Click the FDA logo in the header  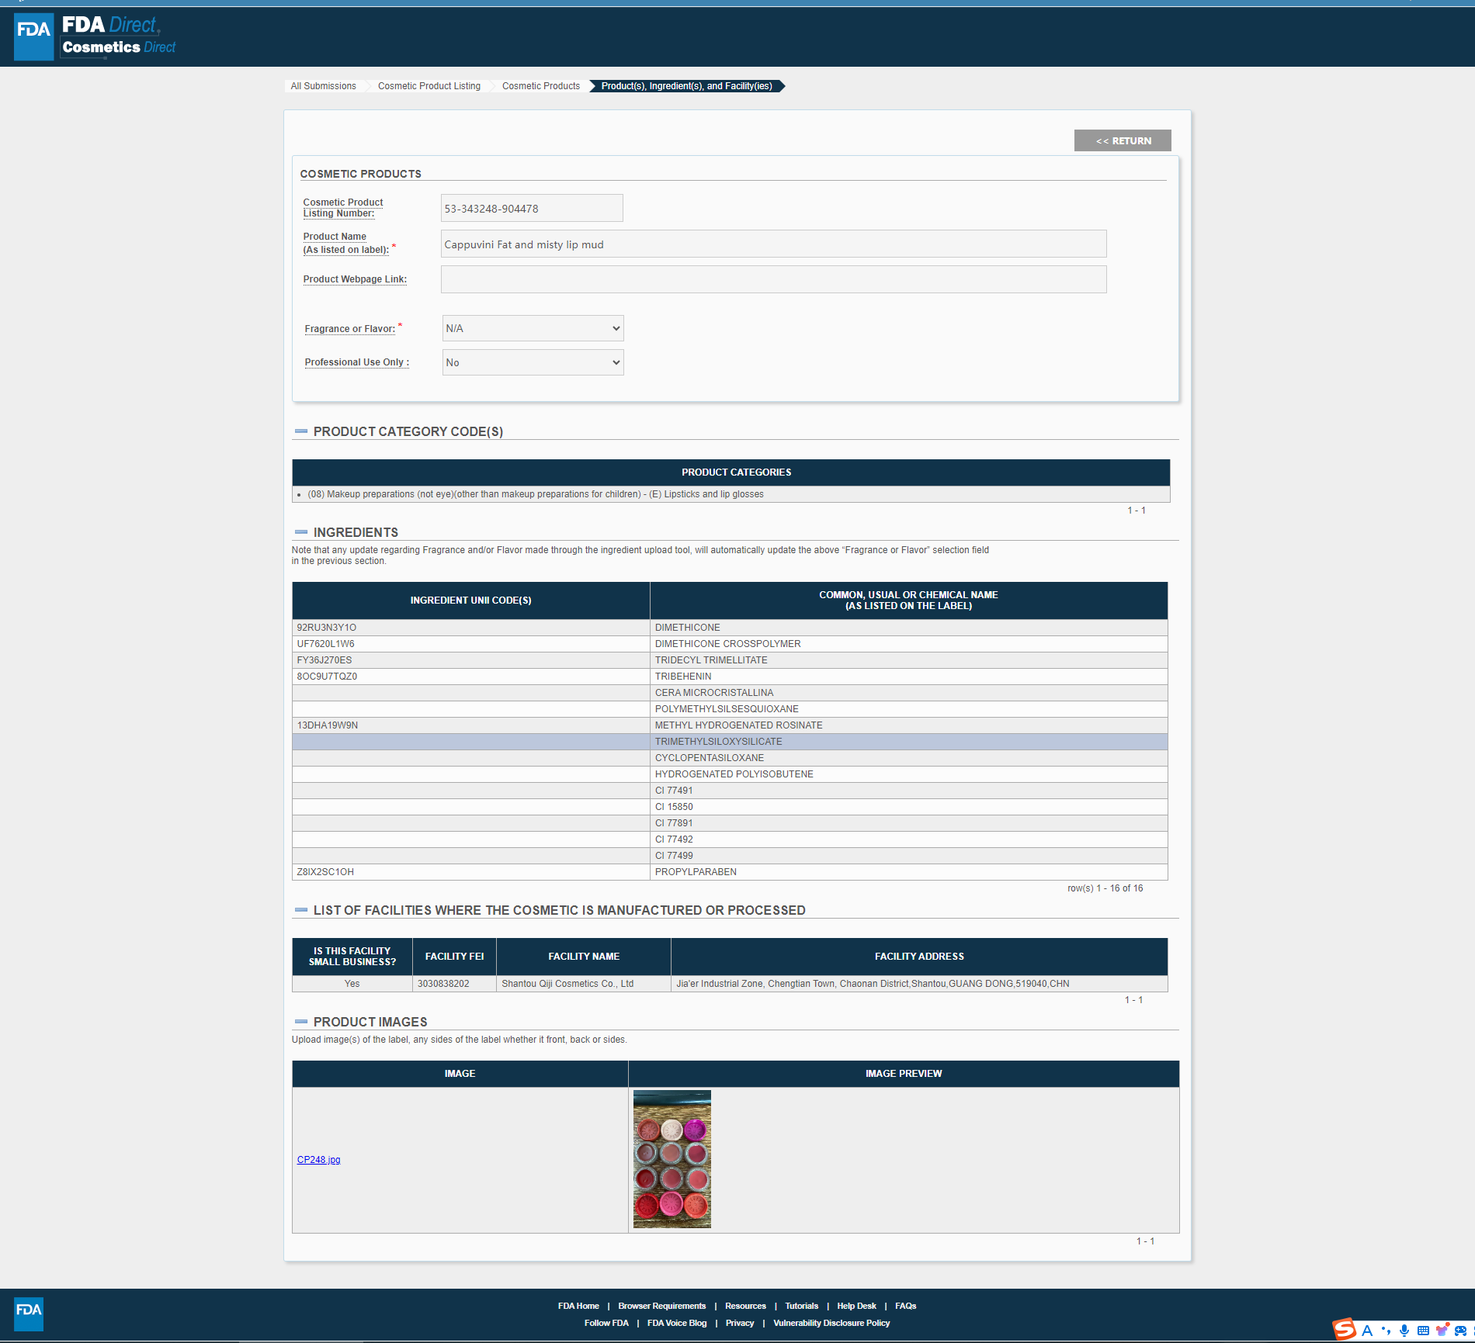[34, 36]
